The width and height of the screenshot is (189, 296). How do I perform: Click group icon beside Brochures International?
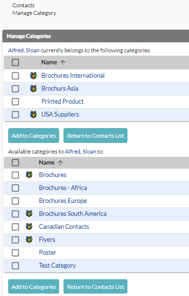(34, 75)
